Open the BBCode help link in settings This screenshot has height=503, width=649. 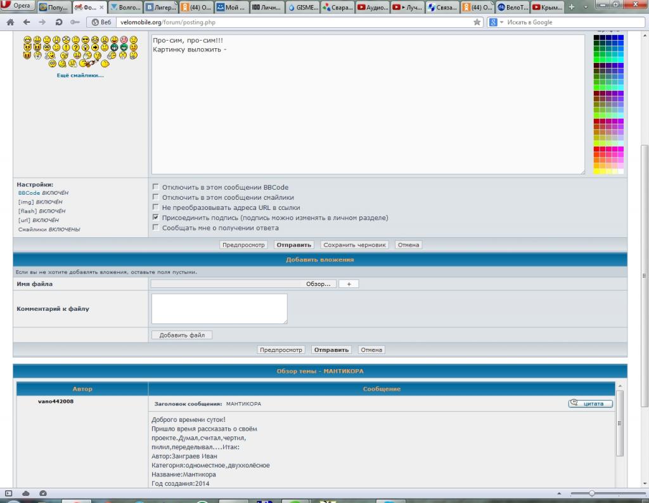tap(29, 193)
